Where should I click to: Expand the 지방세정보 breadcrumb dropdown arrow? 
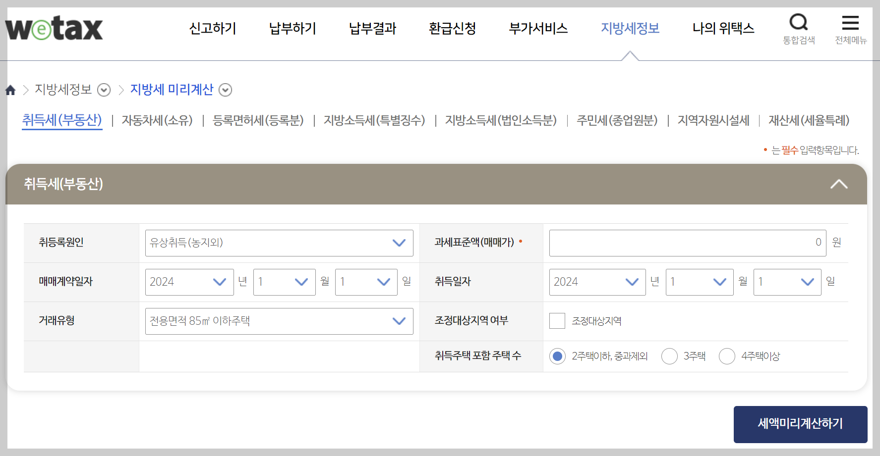pos(104,90)
